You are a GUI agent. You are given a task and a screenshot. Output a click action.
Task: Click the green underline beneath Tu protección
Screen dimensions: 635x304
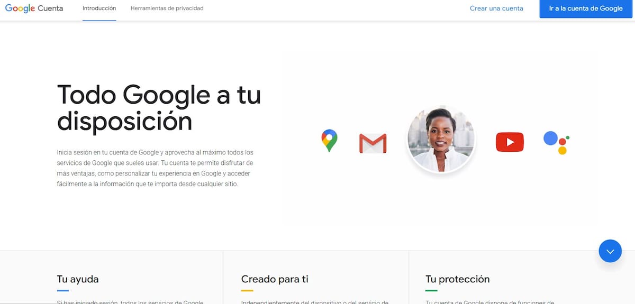[432, 291]
